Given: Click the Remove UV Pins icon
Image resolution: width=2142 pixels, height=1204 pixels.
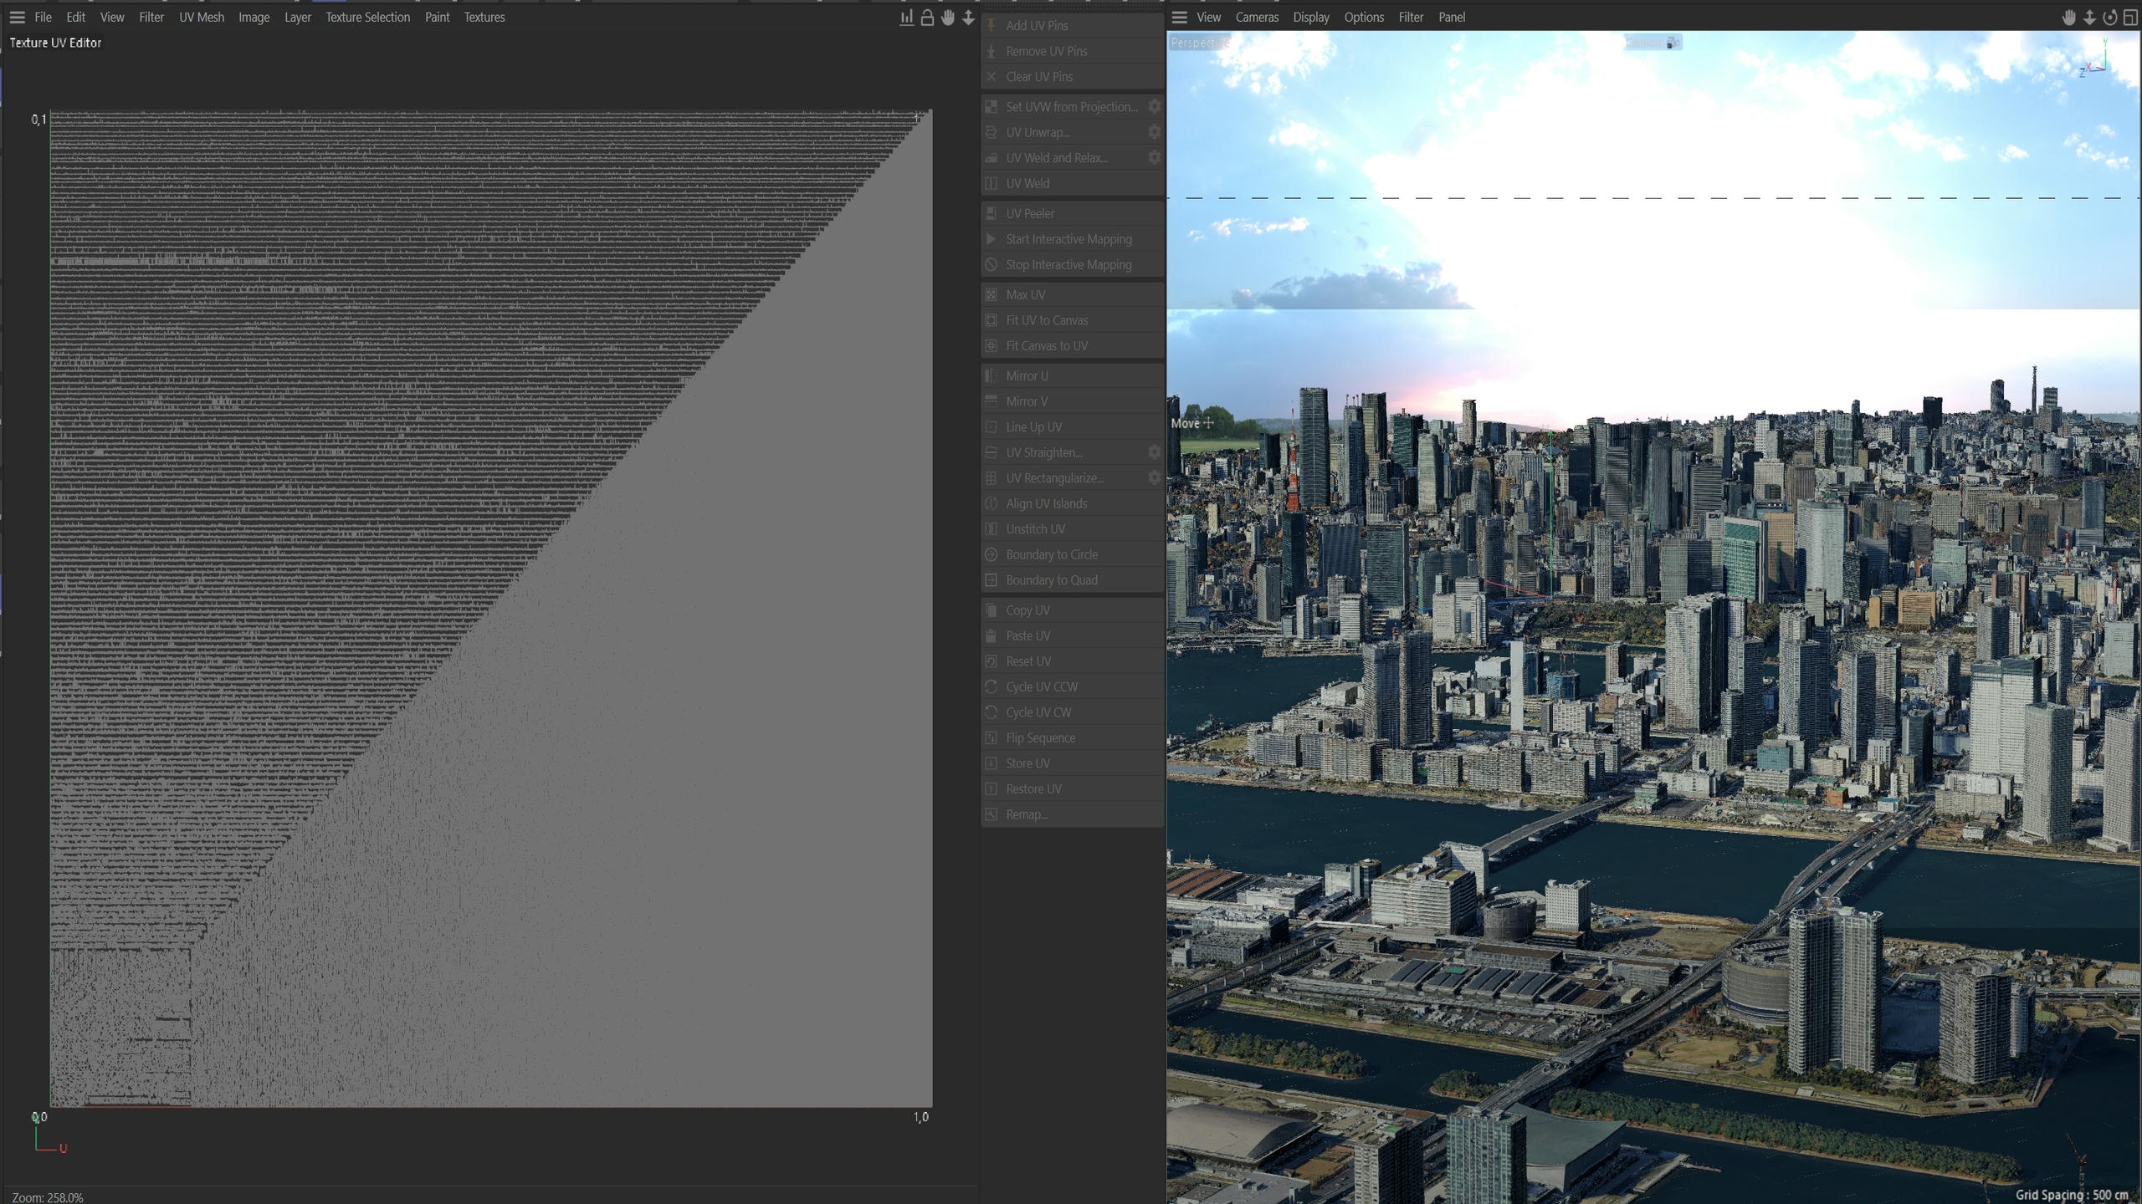Looking at the screenshot, I should 992,51.
